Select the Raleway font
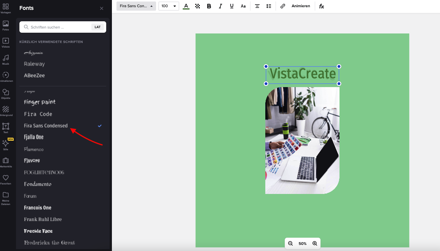The width and height of the screenshot is (440, 251). tap(34, 64)
